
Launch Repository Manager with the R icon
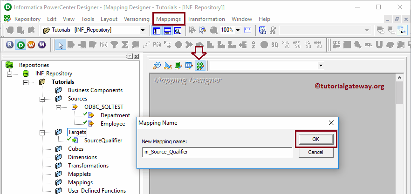(10, 45)
